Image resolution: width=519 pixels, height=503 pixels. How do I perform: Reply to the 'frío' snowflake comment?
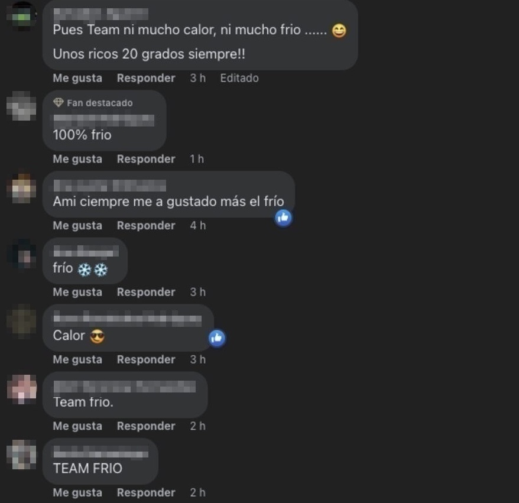pos(146,292)
